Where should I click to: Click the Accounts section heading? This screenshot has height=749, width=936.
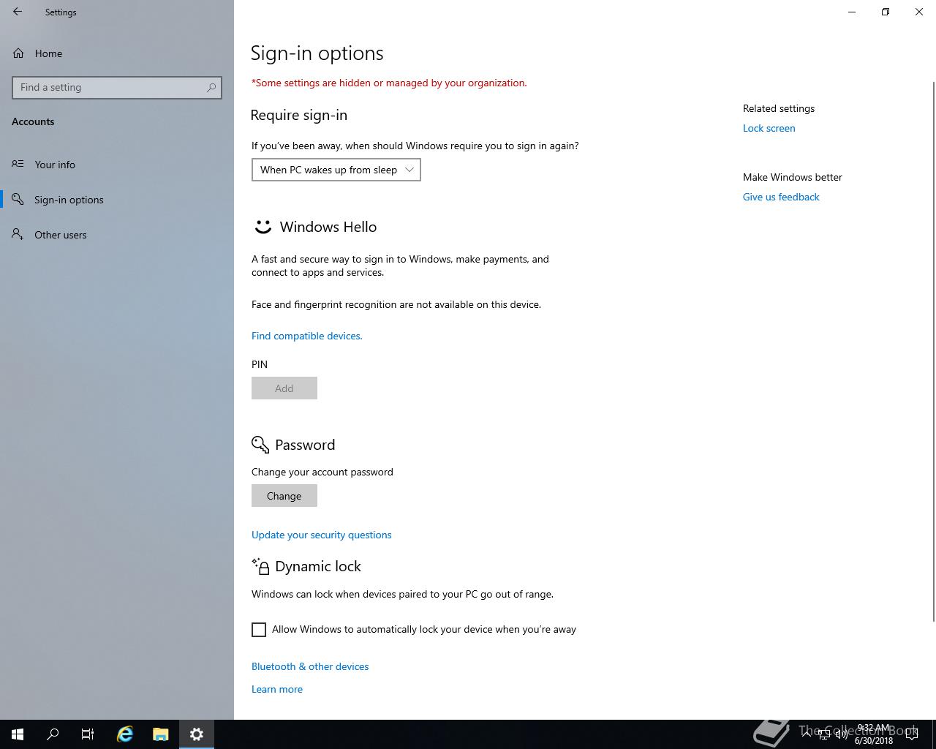point(33,121)
